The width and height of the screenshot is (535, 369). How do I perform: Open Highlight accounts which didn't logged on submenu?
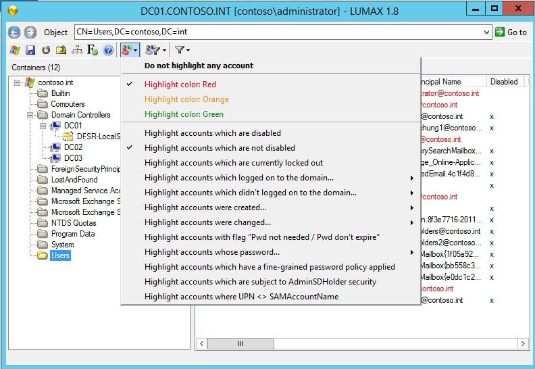point(271,193)
